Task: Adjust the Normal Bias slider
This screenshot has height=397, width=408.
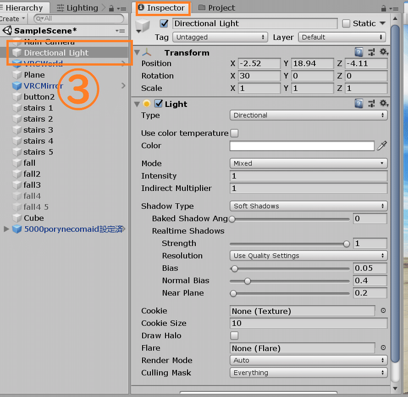Action: 290,281
